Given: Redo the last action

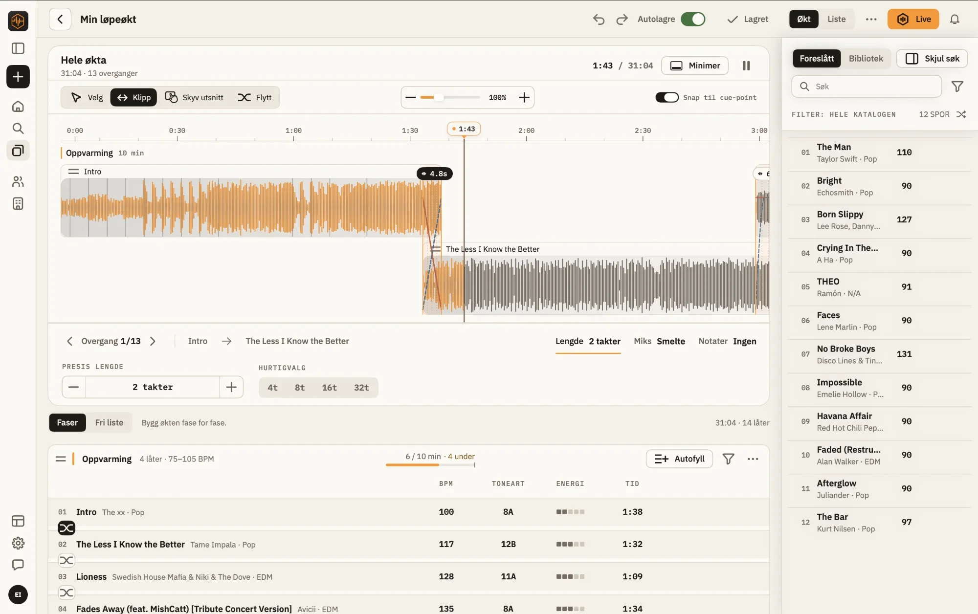Looking at the screenshot, I should pos(622,19).
